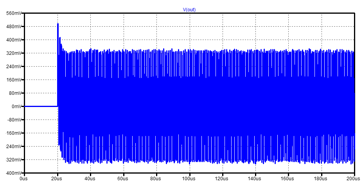Click the 480mV vertical axis label
The width and height of the screenshot is (363, 183).
coord(14,26)
